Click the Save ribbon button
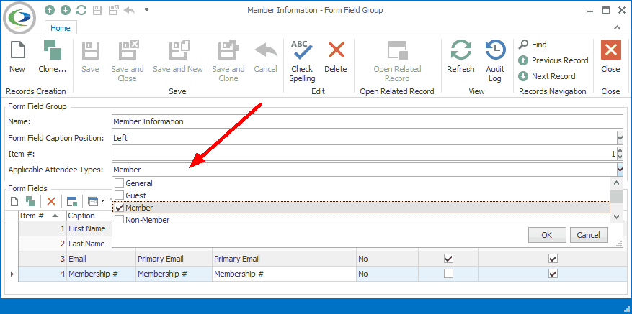The image size is (632, 314). [x=90, y=57]
